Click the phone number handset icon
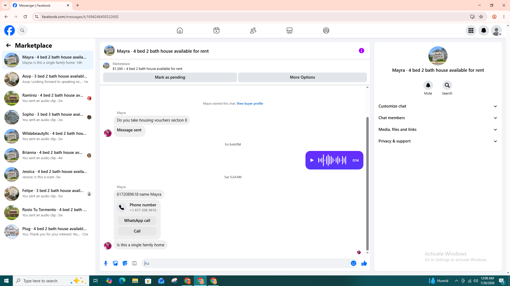The image size is (510, 286). [x=122, y=207]
